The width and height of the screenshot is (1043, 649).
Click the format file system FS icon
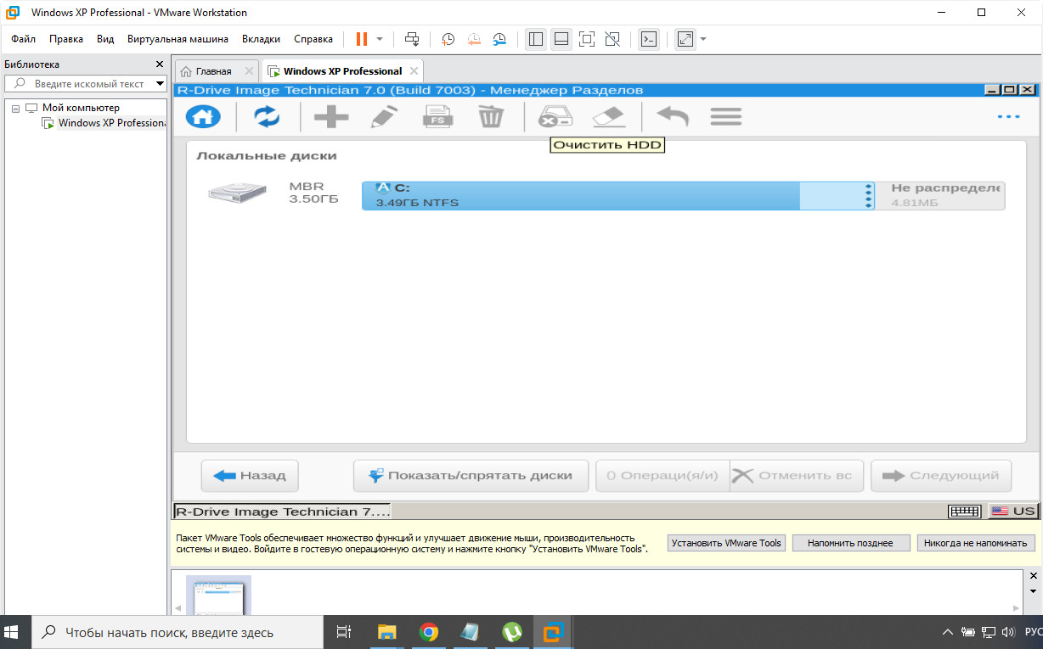(x=438, y=117)
